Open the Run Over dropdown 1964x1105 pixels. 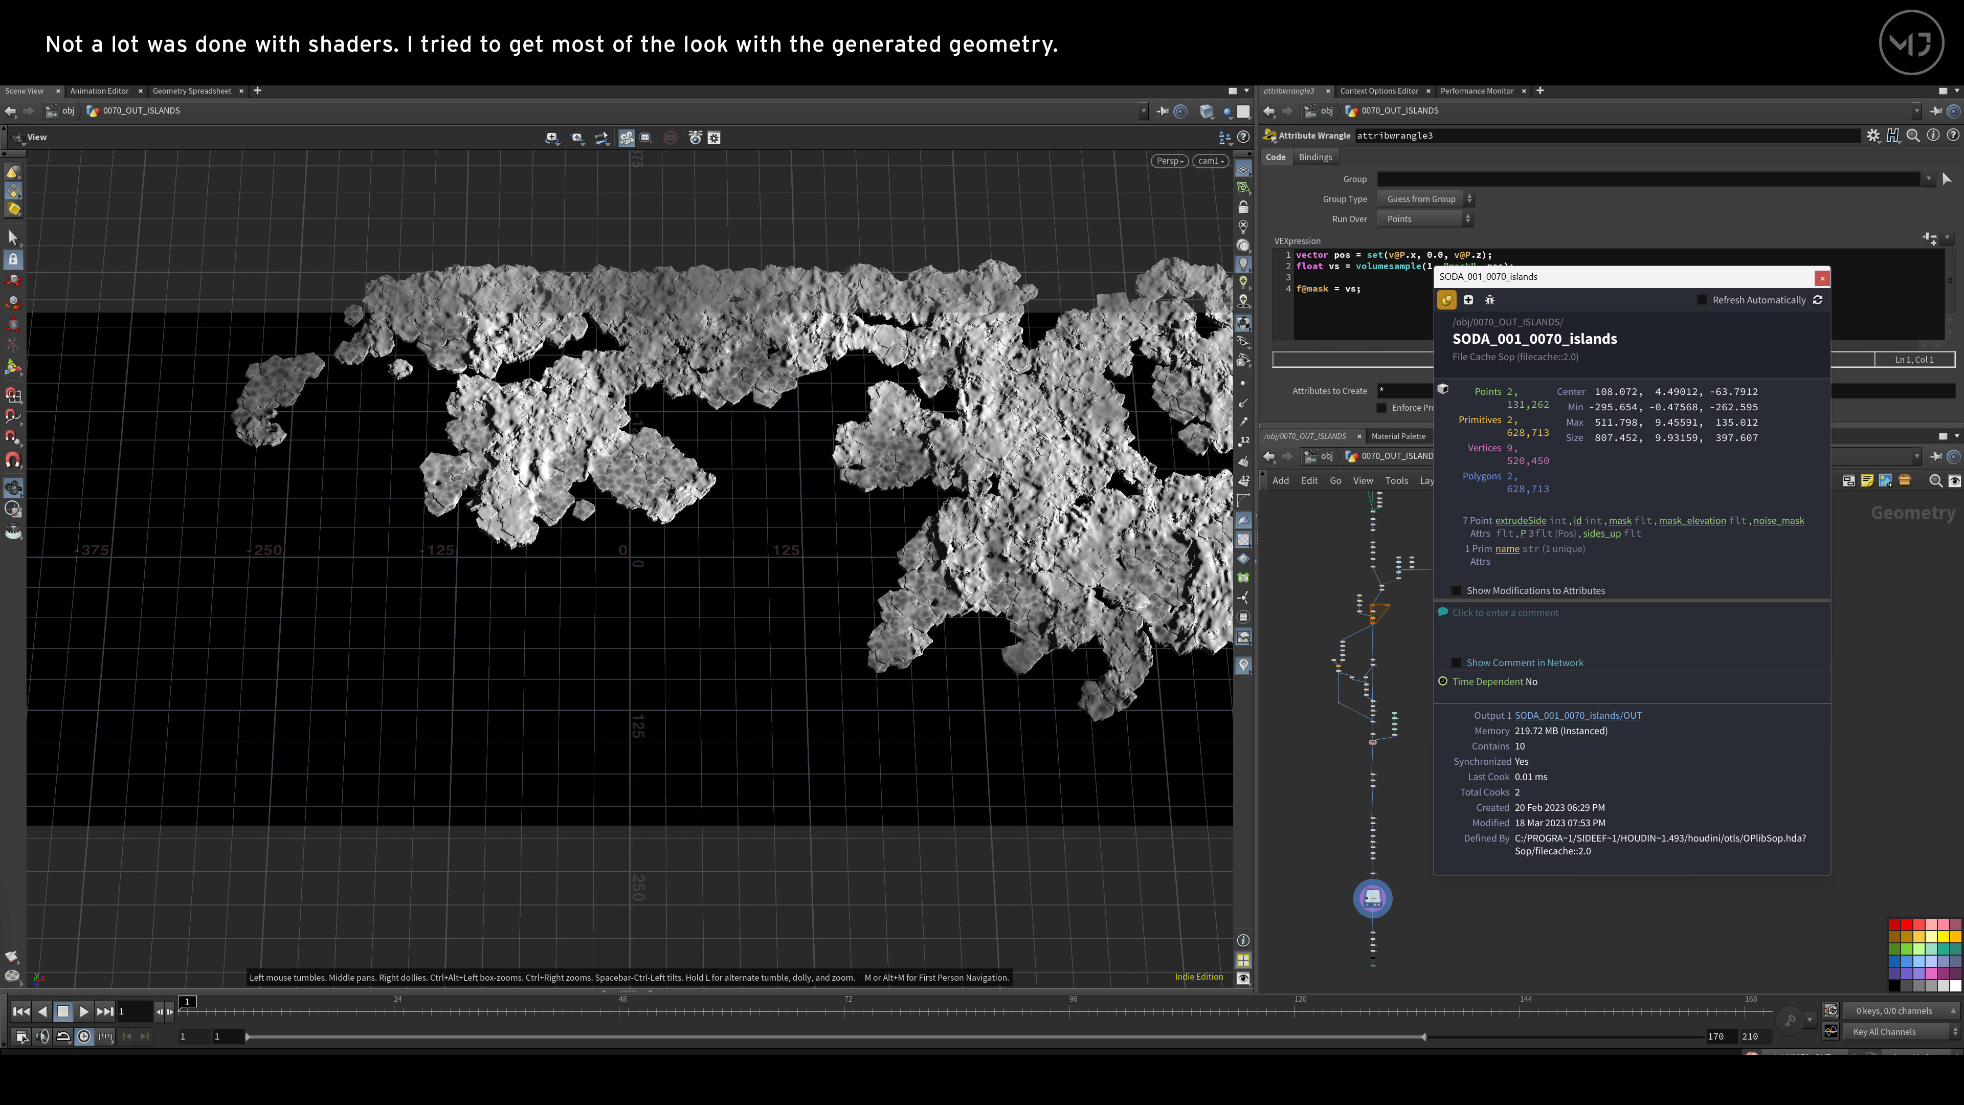tap(1424, 219)
